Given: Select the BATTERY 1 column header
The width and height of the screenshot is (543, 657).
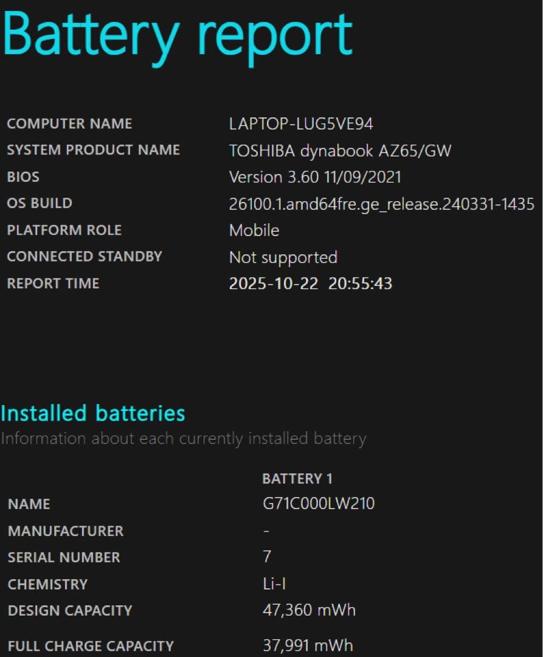Looking at the screenshot, I should click(297, 478).
